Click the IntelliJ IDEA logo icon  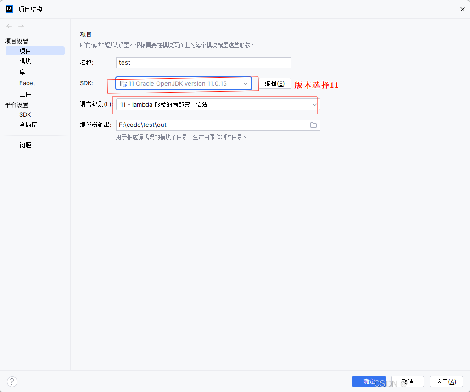pyautogui.click(x=9, y=9)
